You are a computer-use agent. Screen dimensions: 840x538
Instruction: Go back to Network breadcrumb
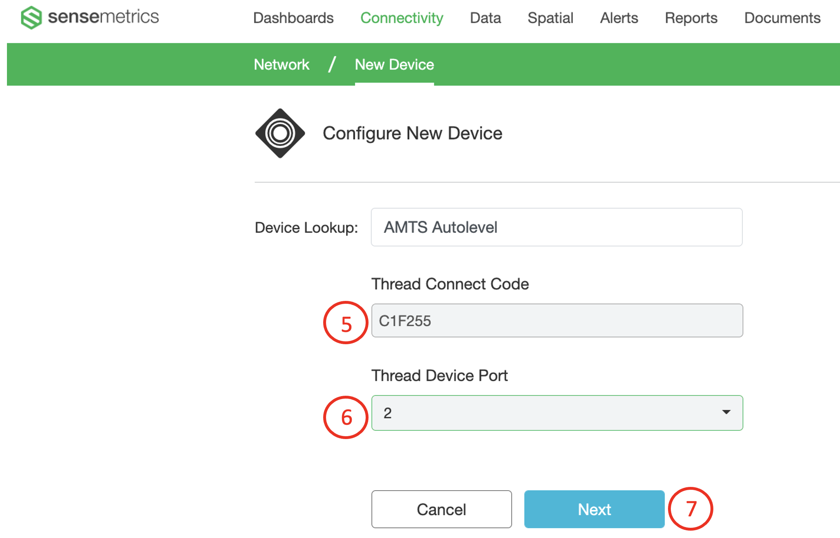pyautogui.click(x=281, y=65)
